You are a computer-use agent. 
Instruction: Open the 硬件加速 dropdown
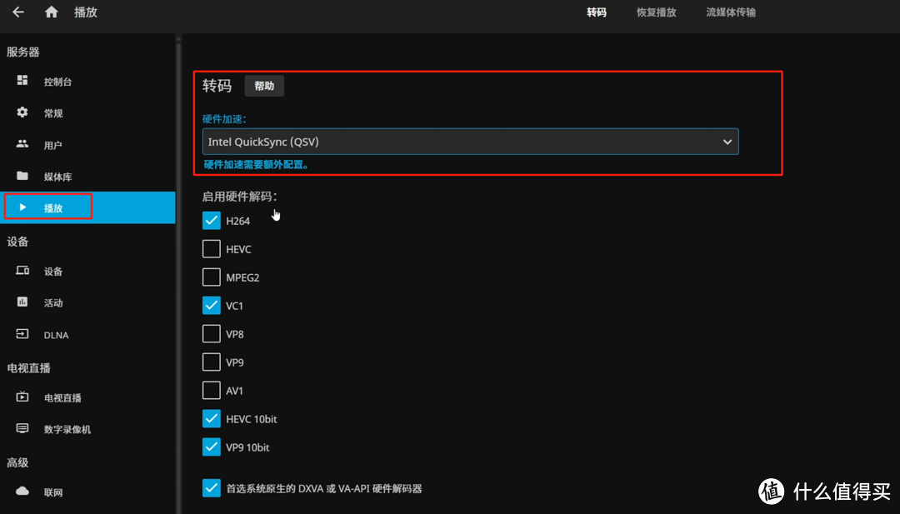tap(471, 142)
